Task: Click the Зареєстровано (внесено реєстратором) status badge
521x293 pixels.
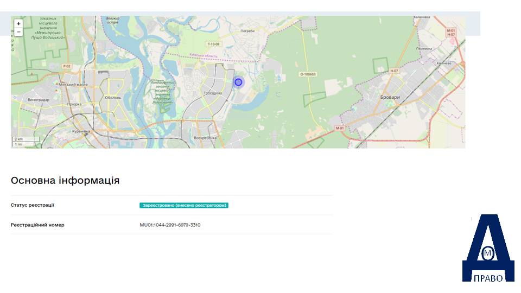Action: (184, 205)
